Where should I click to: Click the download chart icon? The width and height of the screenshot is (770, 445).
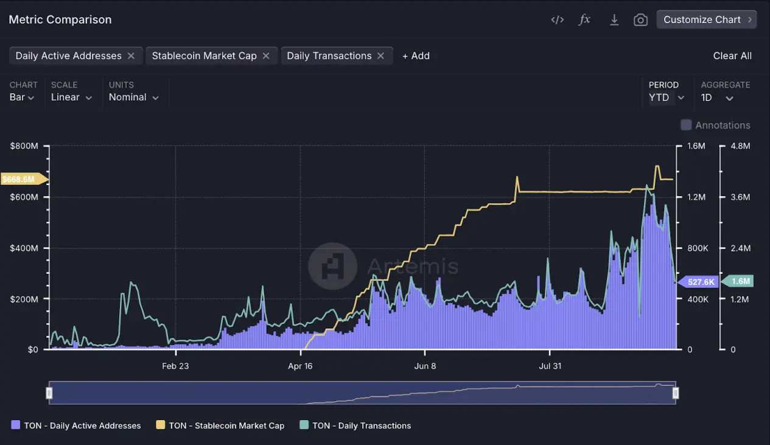coord(614,19)
